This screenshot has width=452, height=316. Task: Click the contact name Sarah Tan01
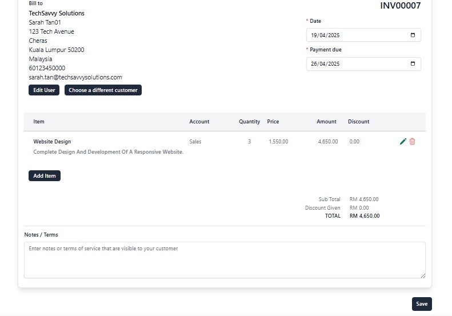[x=45, y=22]
